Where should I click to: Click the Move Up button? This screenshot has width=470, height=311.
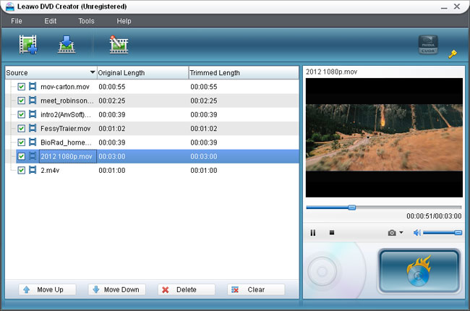pyautogui.click(x=47, y=289)
